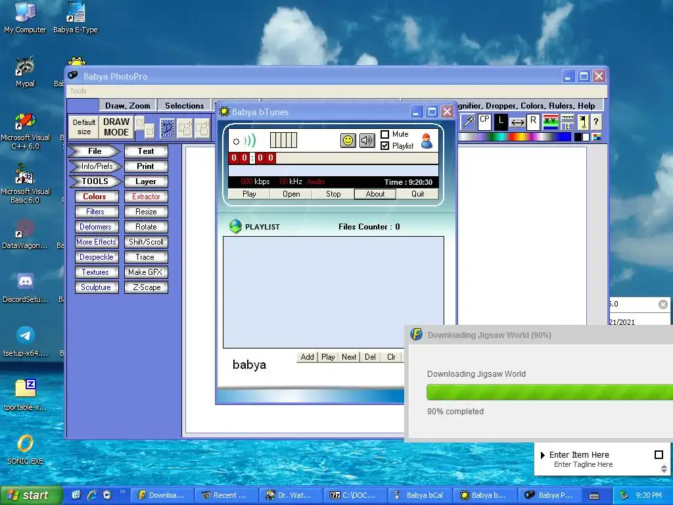
Task: Click the Trace button
Action: click(x=146, y=257)
